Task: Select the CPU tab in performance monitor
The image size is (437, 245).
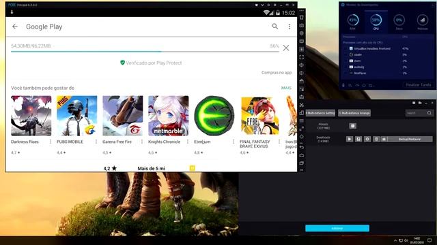Action: (x=376, y=22)
